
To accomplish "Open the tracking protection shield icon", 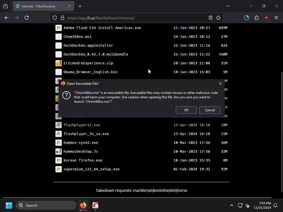I will point(55,18).
